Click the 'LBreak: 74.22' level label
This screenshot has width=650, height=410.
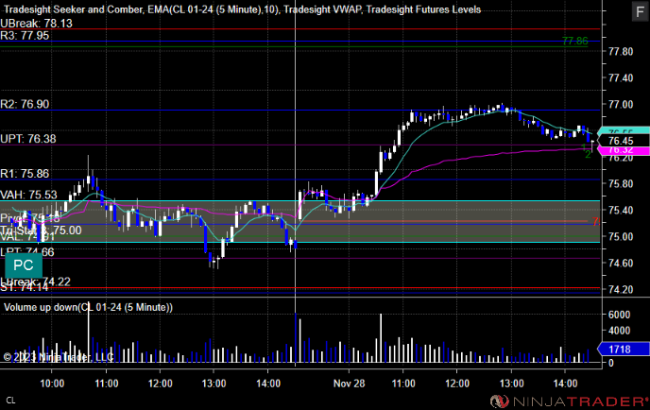click(36, 282)
